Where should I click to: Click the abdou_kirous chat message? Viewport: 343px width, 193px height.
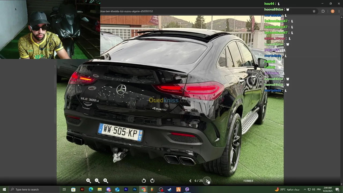[277, 39]
